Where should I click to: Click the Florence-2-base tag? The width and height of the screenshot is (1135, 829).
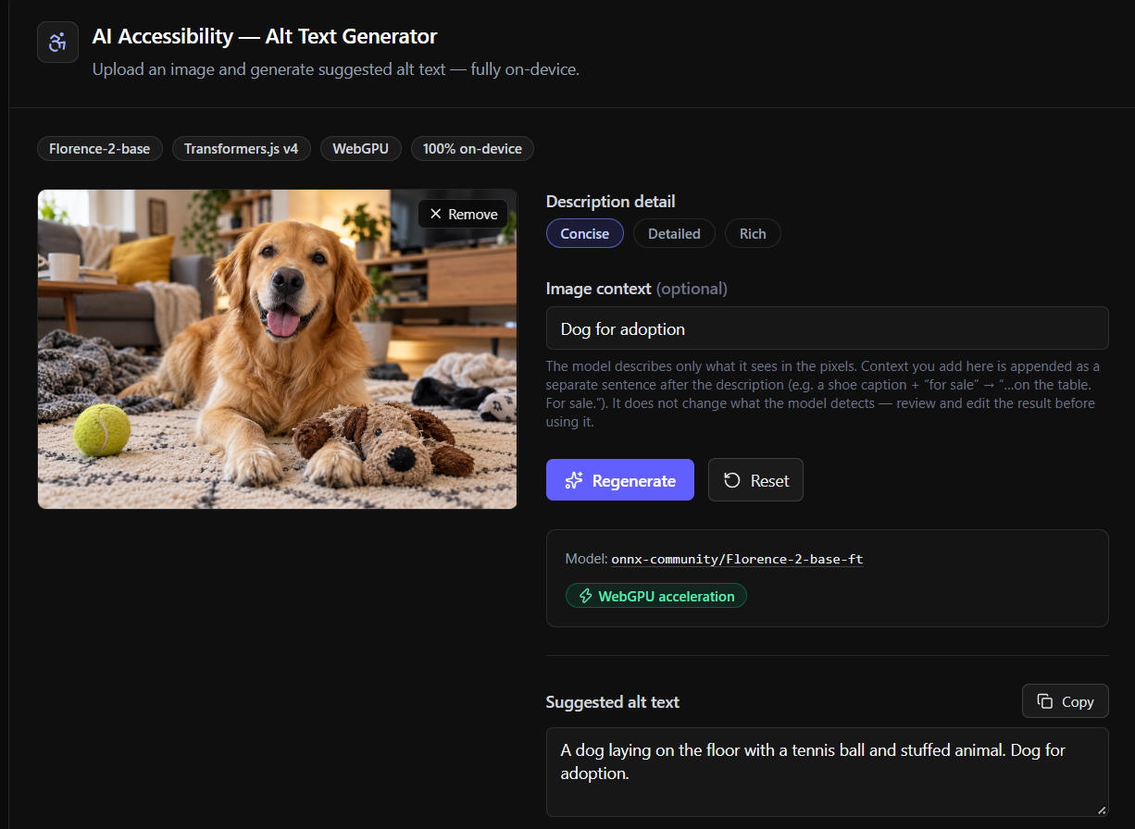(x=100, y=148)
